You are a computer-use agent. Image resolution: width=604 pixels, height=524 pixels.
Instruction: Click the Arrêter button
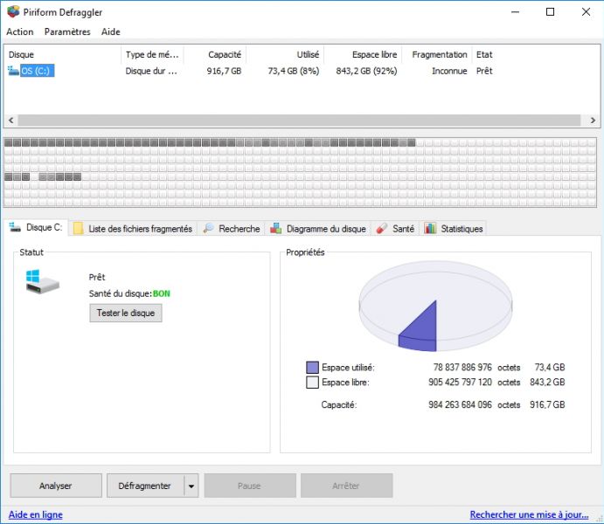tap(347, 486)
